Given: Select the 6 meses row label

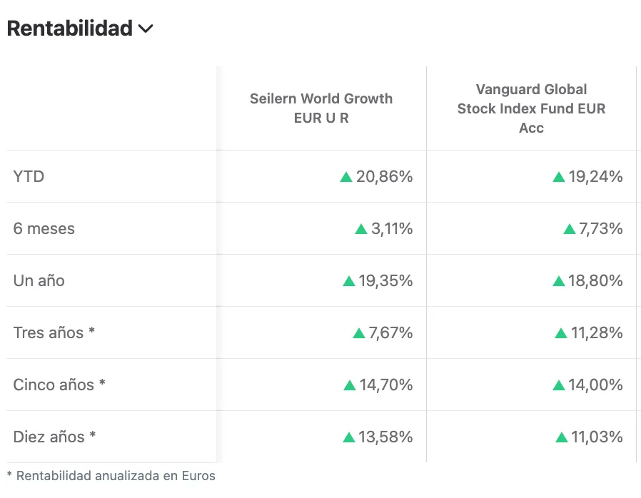Looking at the screenshot, I should (44, 228).
